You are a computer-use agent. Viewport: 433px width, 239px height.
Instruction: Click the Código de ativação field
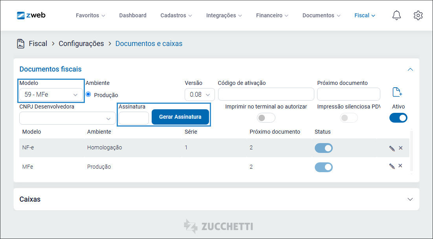pos(266,94)
